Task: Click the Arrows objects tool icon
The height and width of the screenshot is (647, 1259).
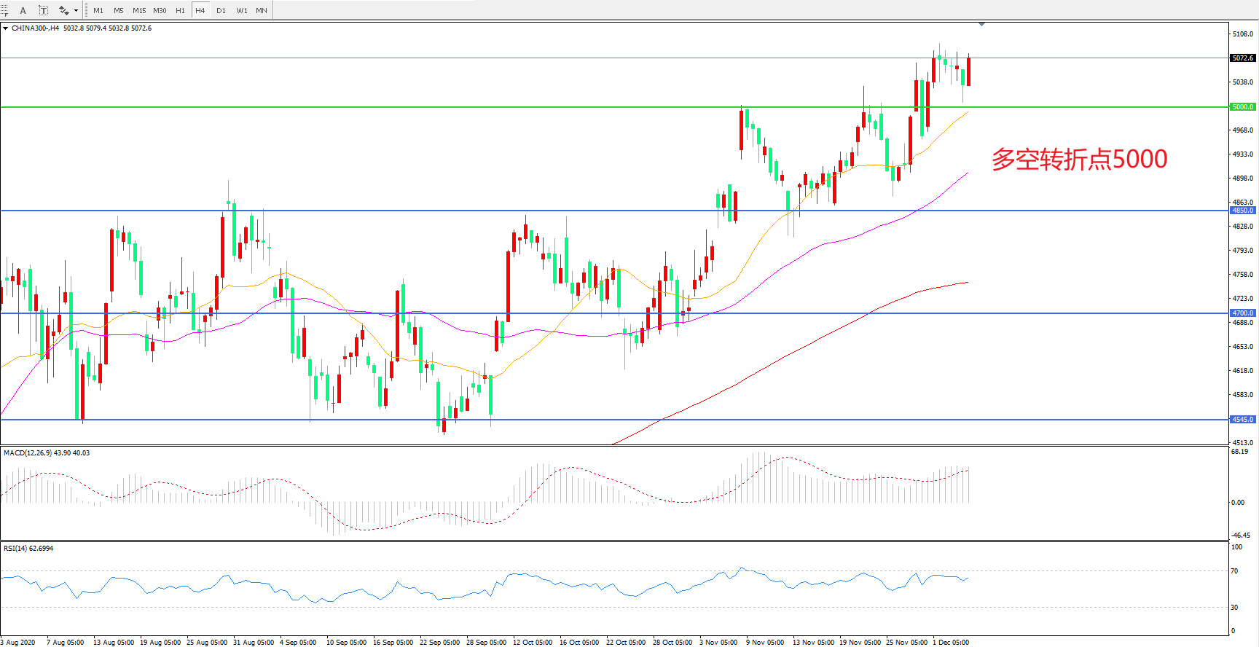Action: pyautogui.click(x=63, y=10)
